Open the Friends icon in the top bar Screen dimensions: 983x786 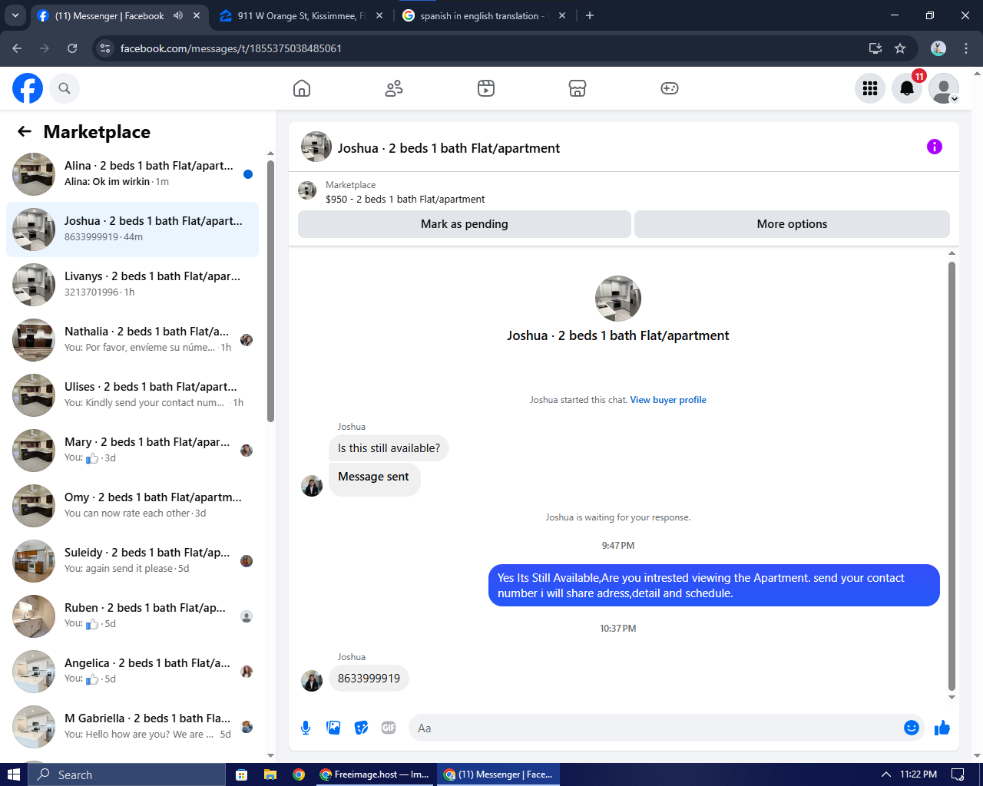(x=394, y=88)
